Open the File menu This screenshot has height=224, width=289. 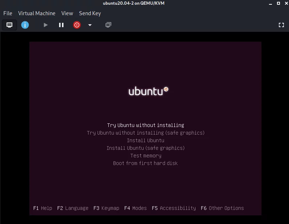point(8,13)
